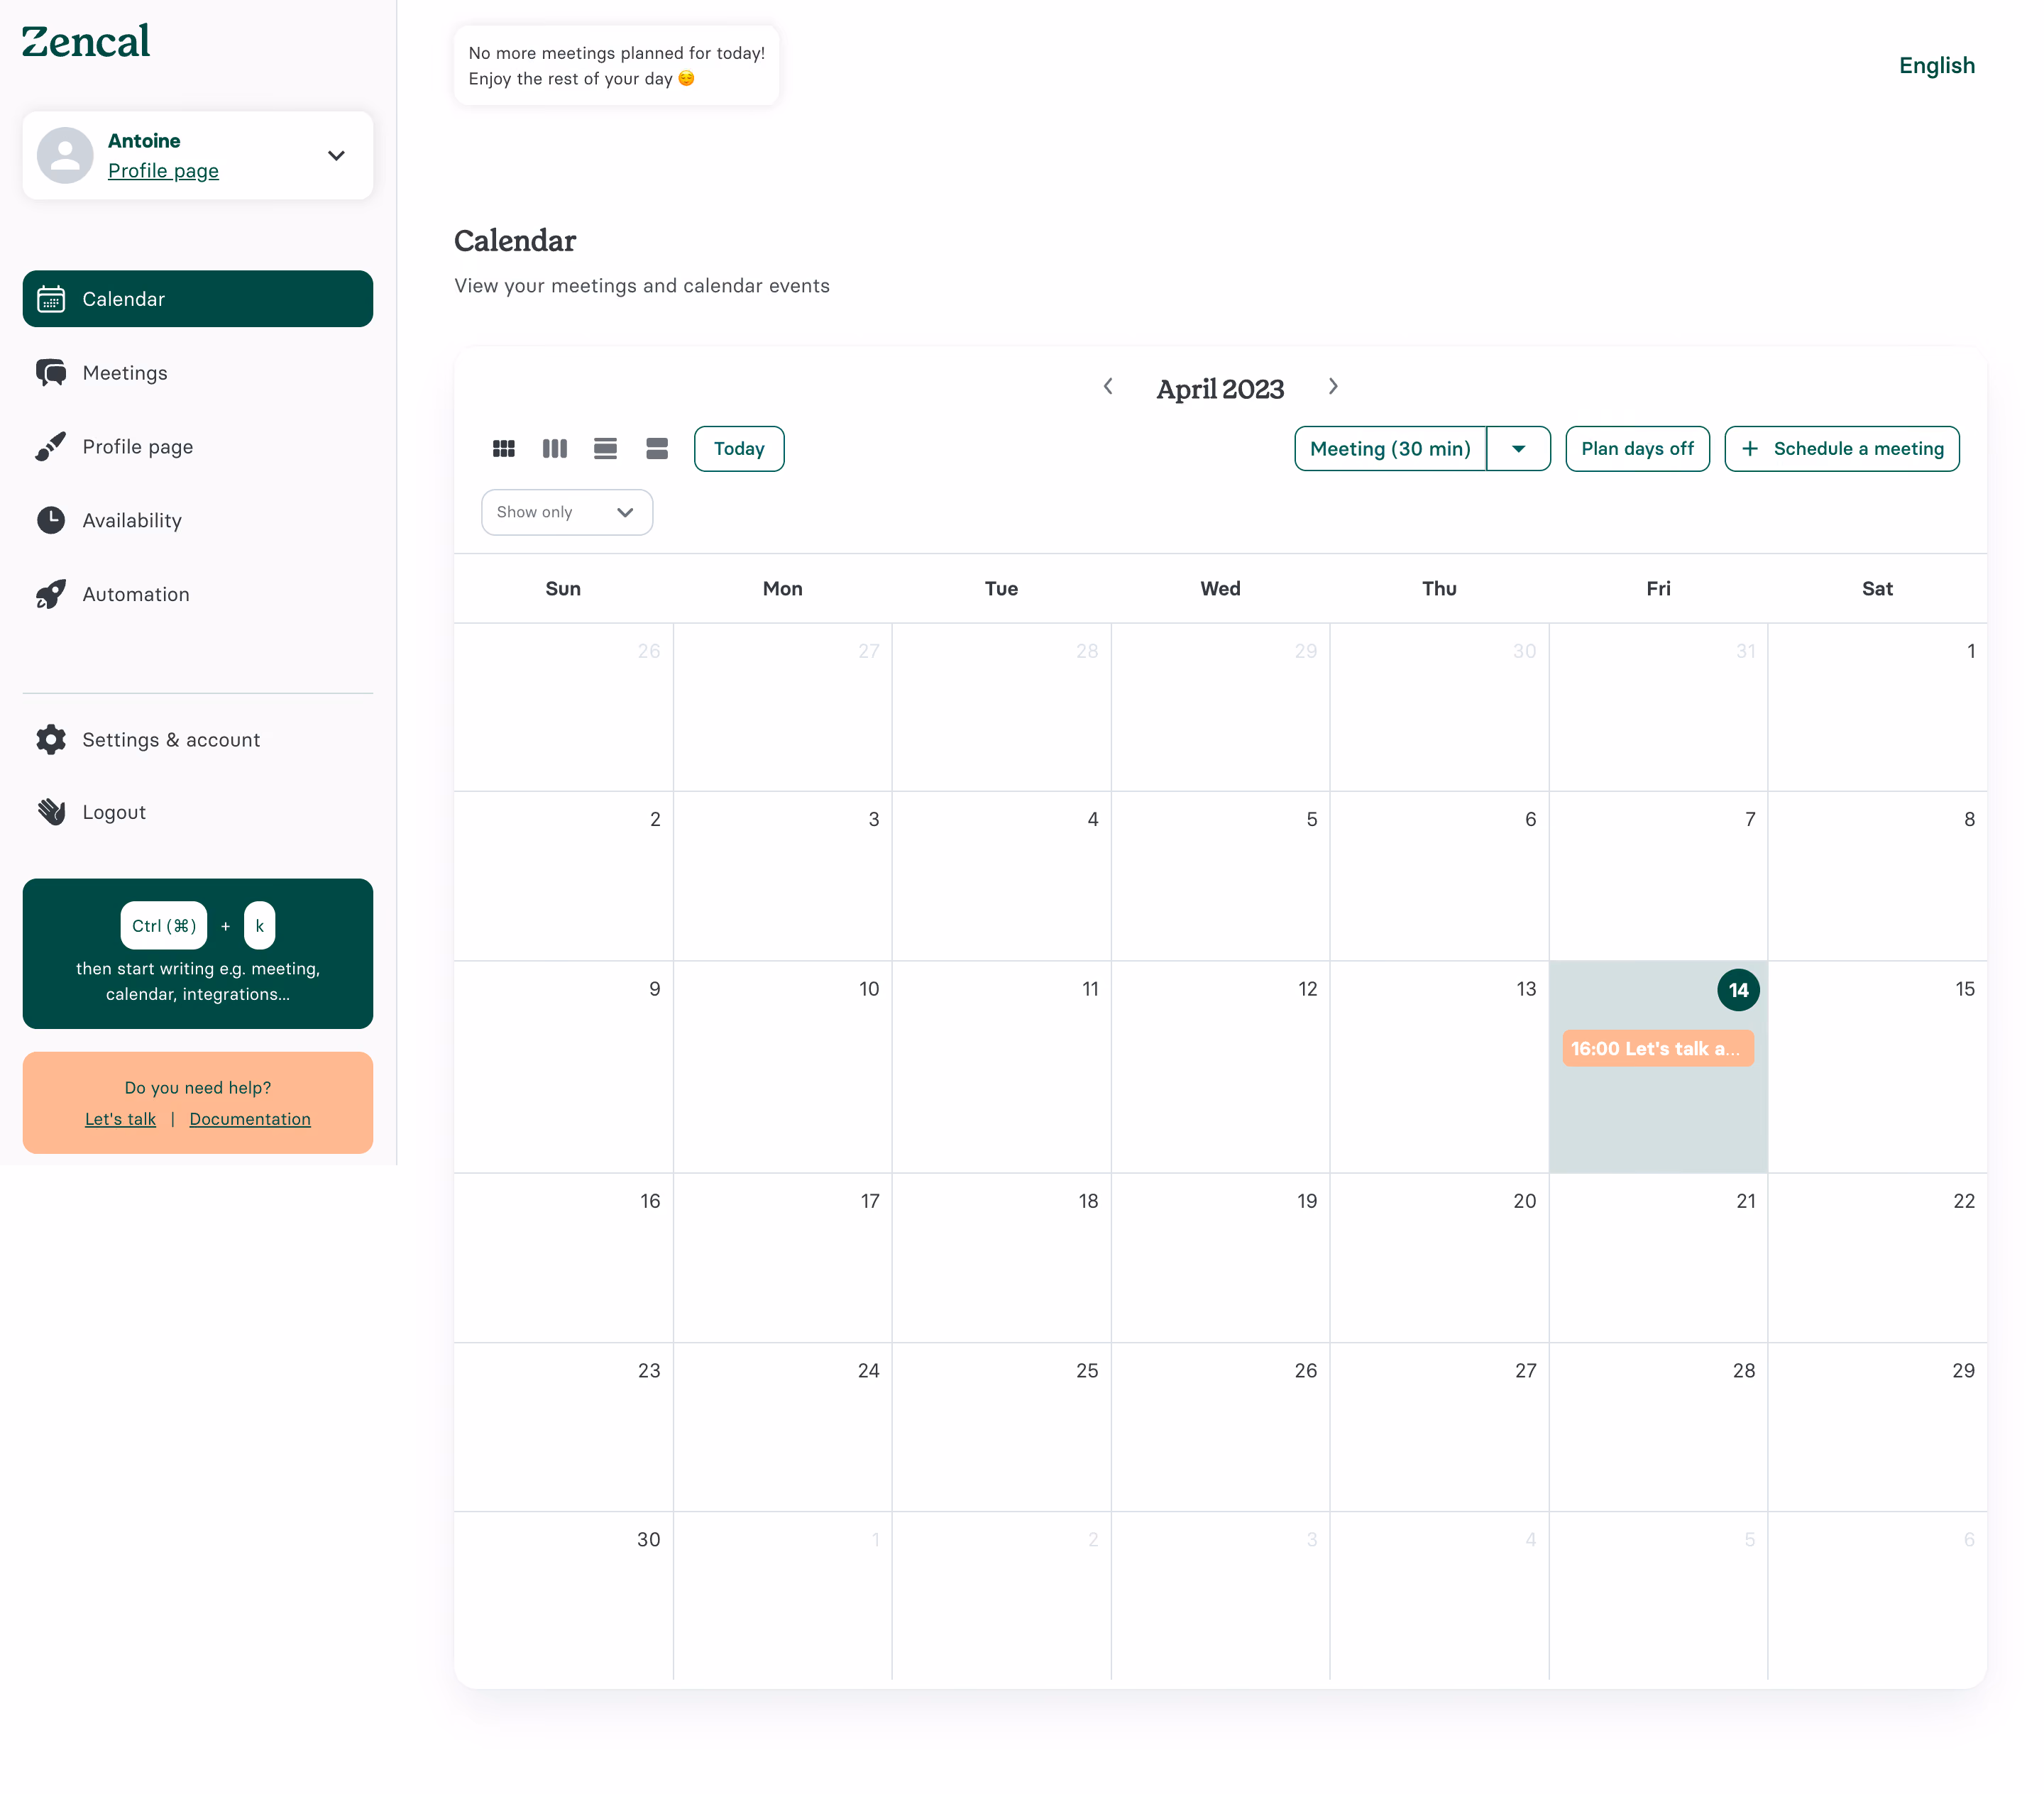The height and width of the screenshot is (1794, 2044).
Task: Open Automation in the sidebar
Action: pyautogui.click(x=198, y=594)
